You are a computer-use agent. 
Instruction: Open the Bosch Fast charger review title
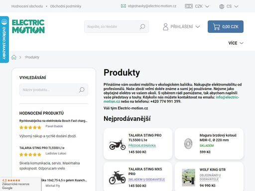tap(53, 121)
